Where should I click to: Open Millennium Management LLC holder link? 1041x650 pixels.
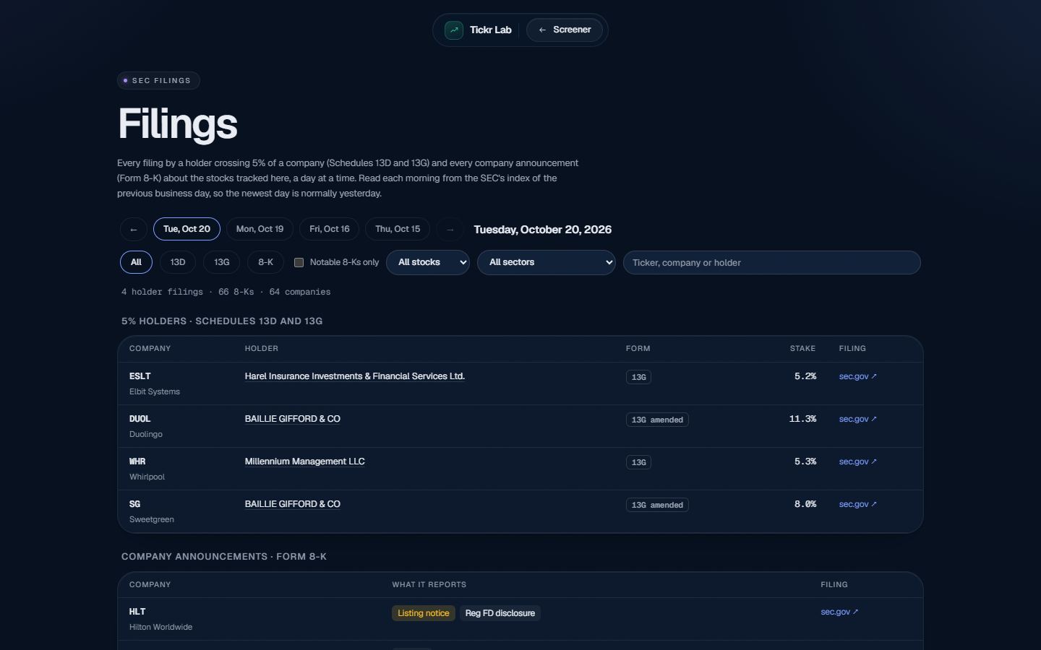305,461
